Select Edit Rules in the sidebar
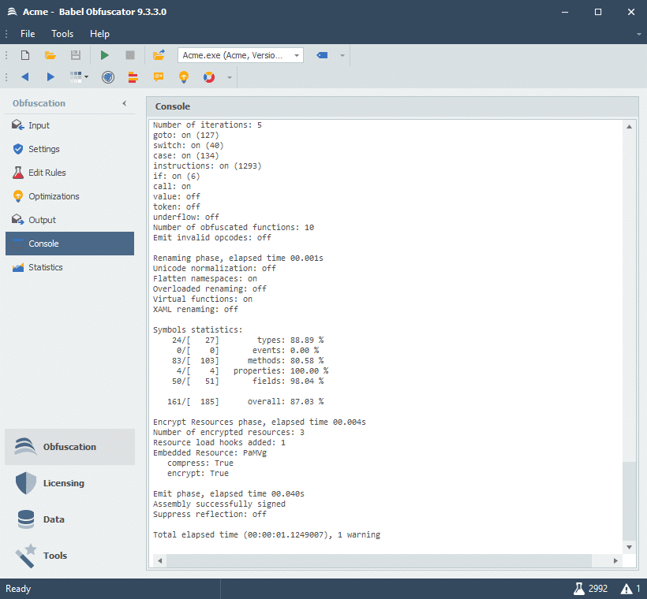The width and height of the screenshot is (647, 599). coord(69,173)
